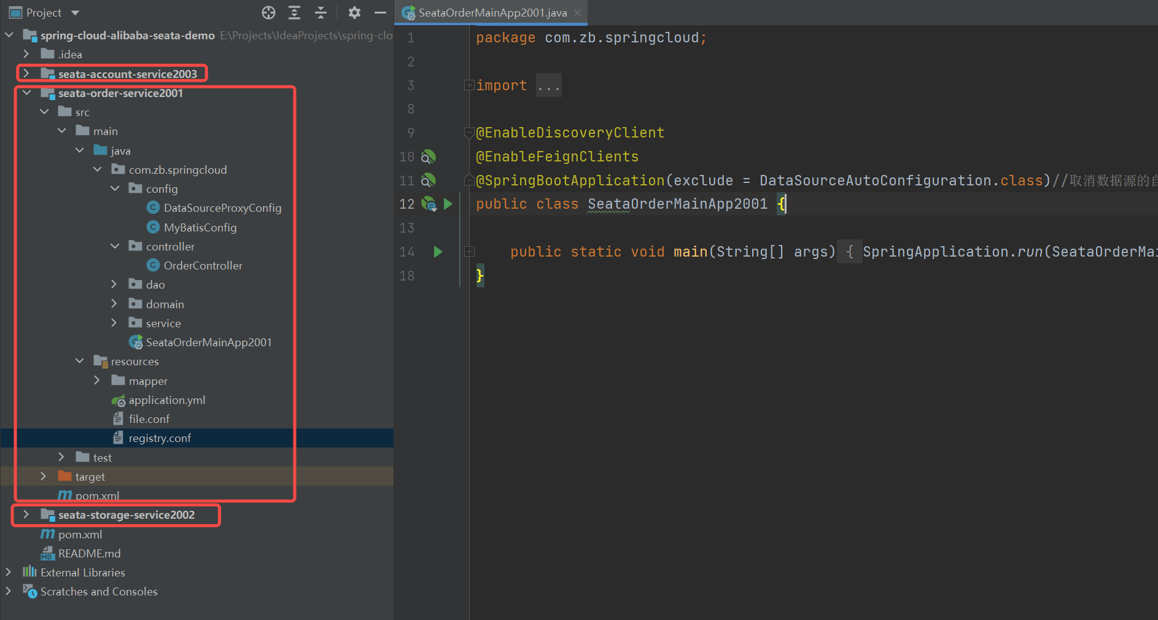Viewport: 1158px width, 620px height.
Task: Click DataSourceAutoConfiguration in the annotation
Action: point(876,180)
